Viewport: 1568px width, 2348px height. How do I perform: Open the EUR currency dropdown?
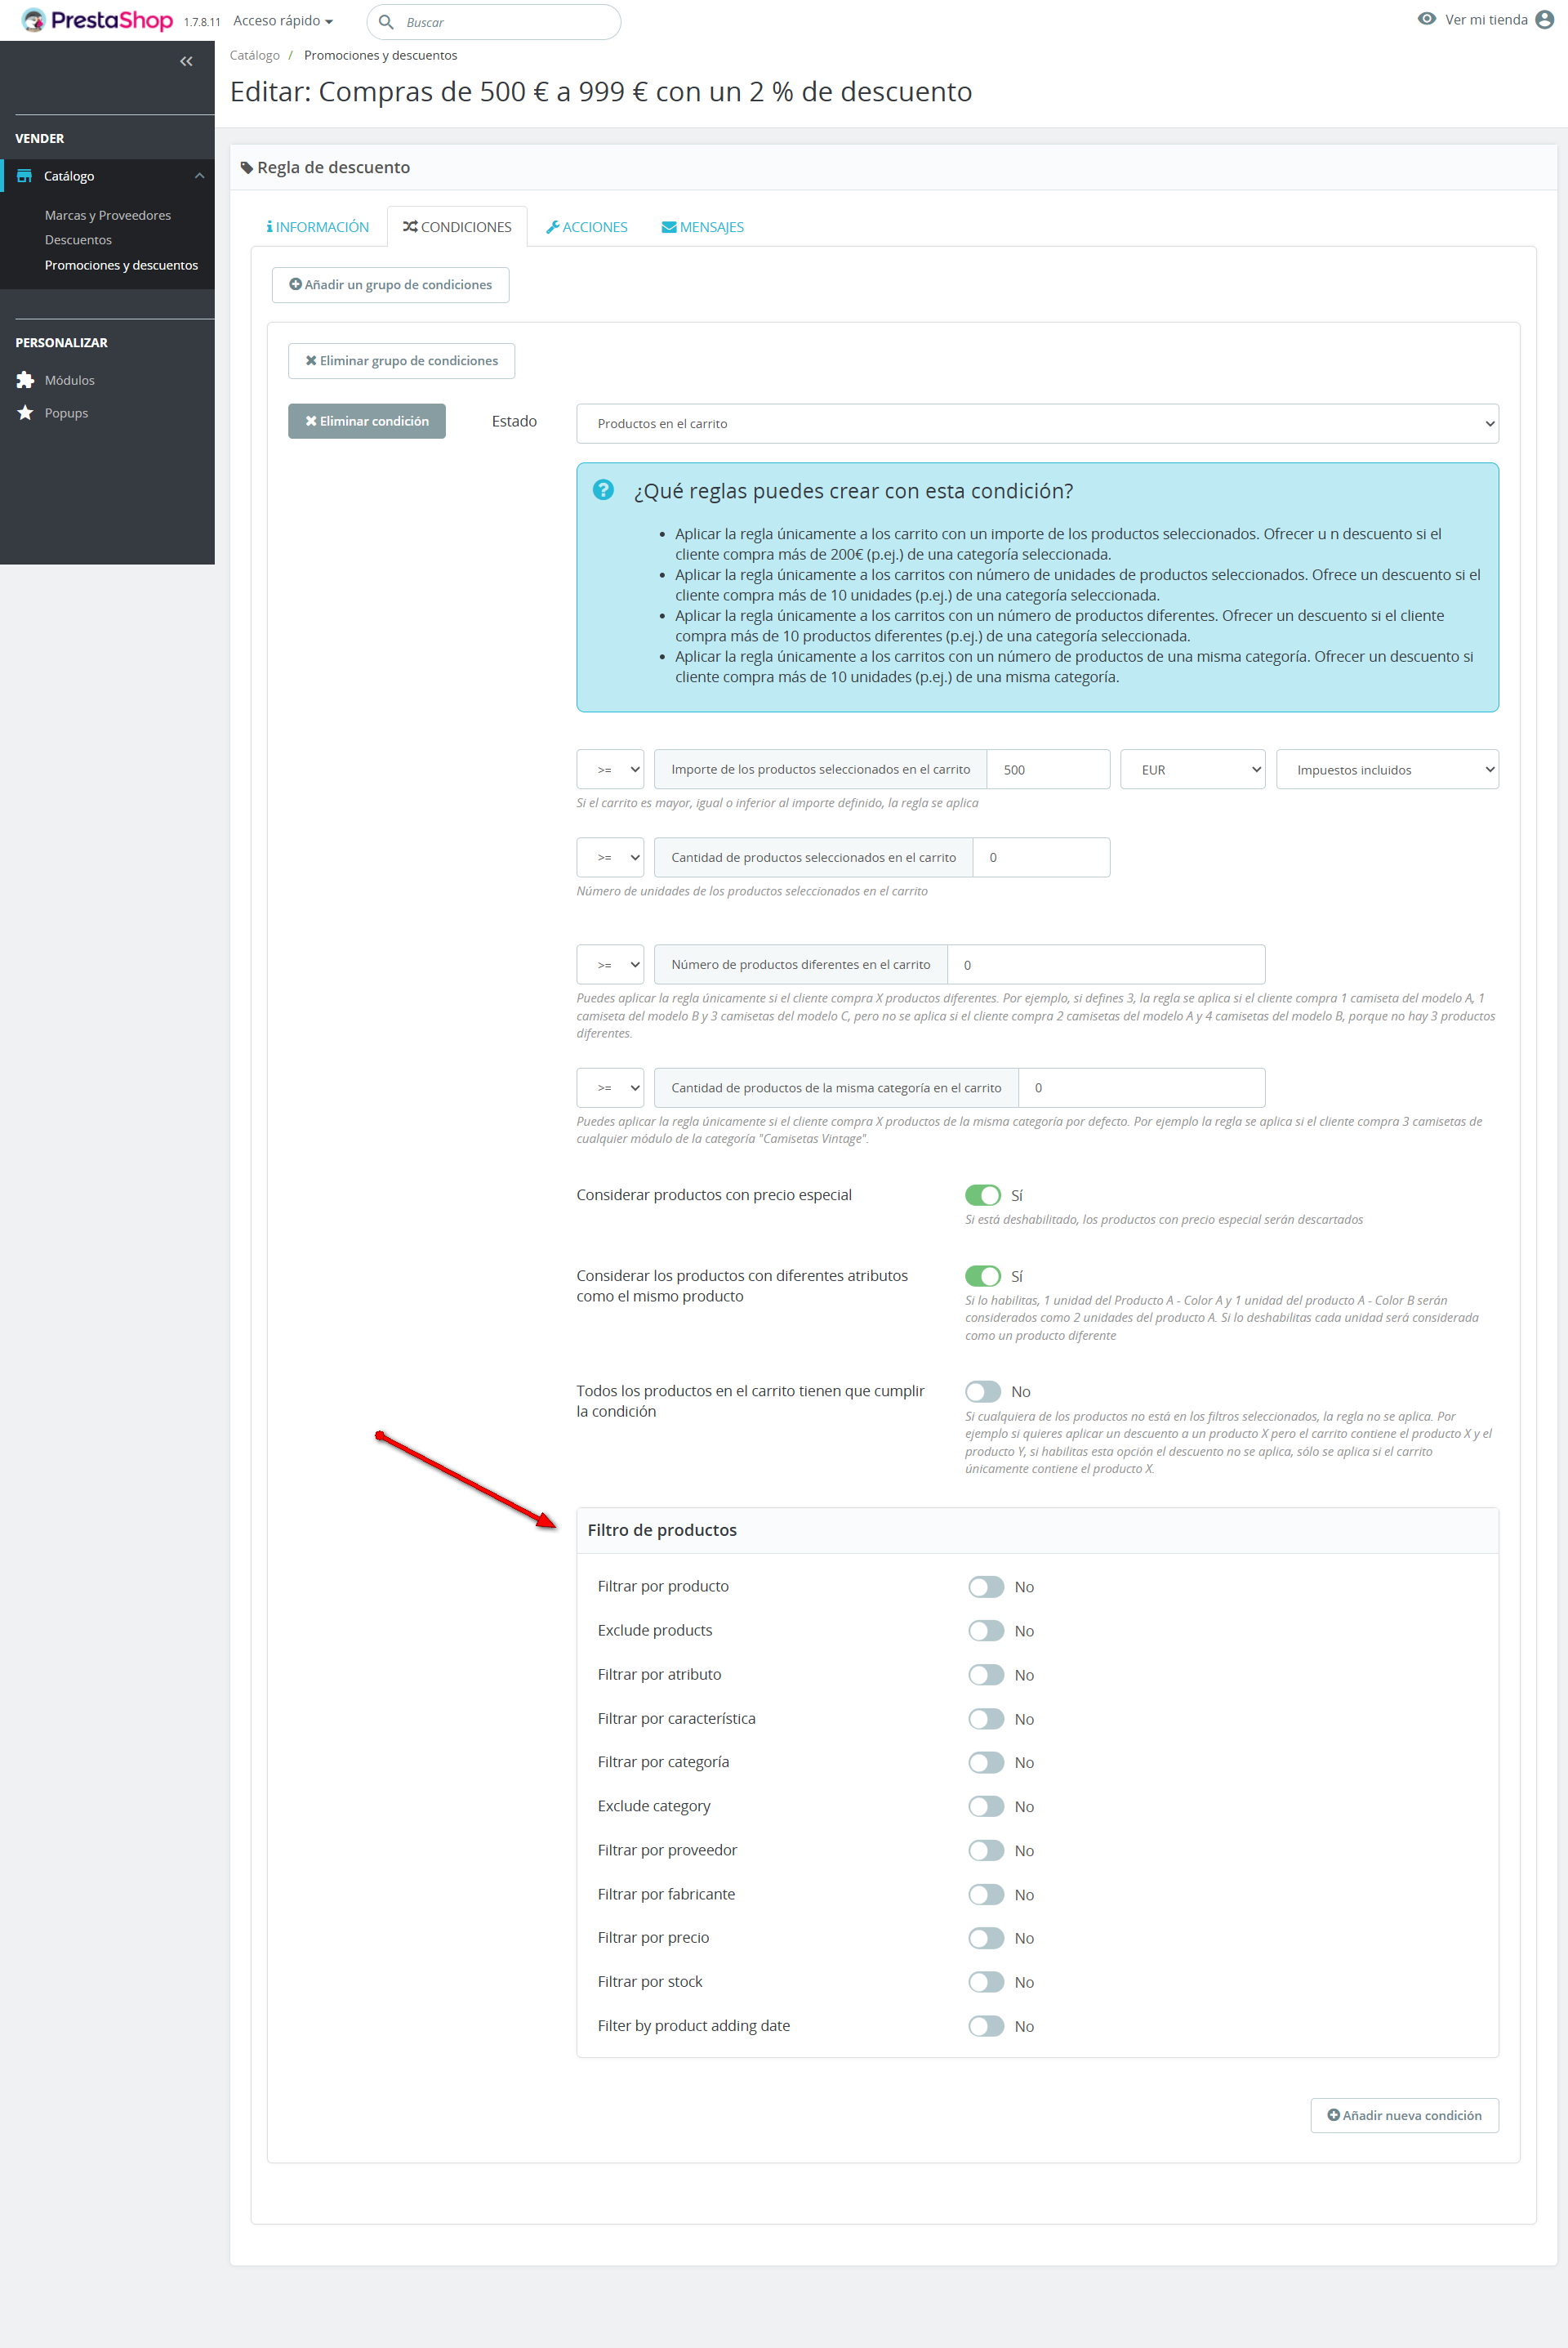coord(1192,770)
